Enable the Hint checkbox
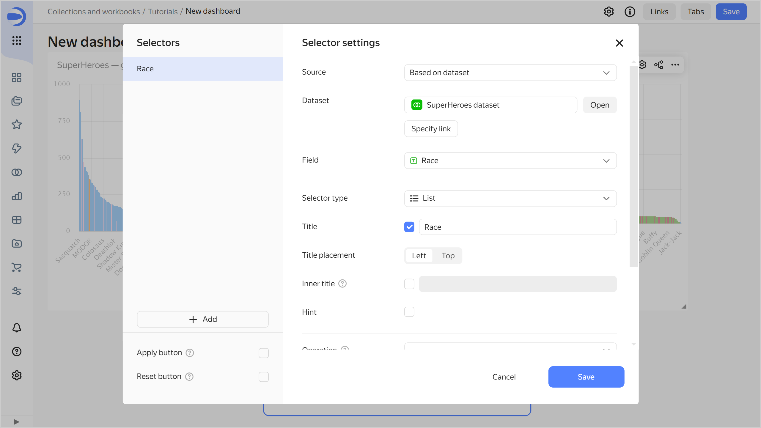The height and width of the screenshot is (428, 761). pyautogui.click(x=409, y=312)
